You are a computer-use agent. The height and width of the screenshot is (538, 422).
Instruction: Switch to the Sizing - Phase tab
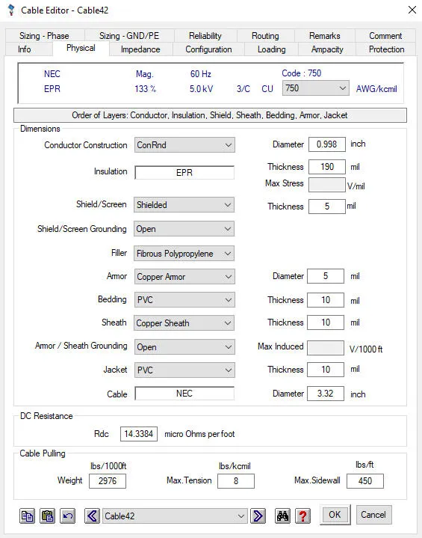(x=44, y=36)
